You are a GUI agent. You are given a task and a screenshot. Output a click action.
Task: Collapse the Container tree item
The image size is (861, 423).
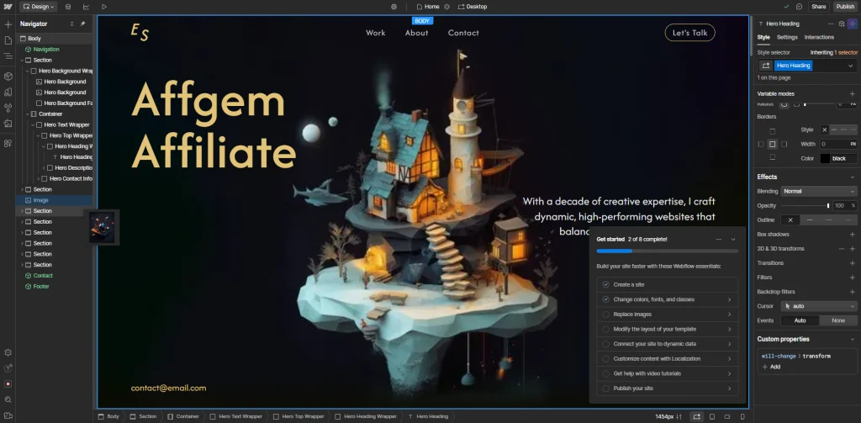pyautogui.click(x=27, y=114)
